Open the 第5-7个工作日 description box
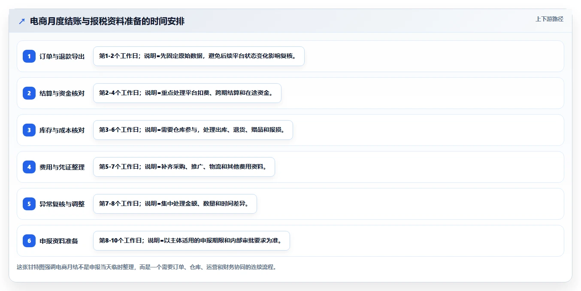 pos(184,167)
